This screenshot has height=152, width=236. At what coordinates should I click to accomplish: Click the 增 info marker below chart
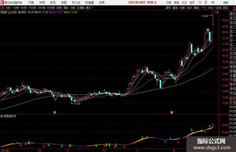click(172, 112)
